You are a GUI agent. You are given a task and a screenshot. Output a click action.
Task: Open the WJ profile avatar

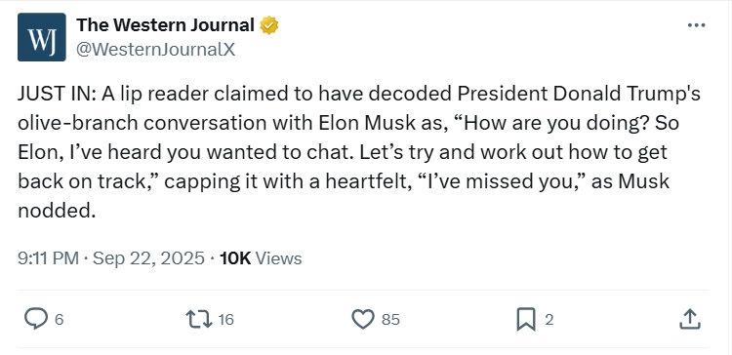[x=42, y=37]
